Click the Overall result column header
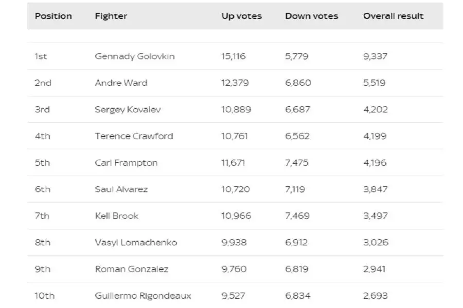 tap(394, 16)
